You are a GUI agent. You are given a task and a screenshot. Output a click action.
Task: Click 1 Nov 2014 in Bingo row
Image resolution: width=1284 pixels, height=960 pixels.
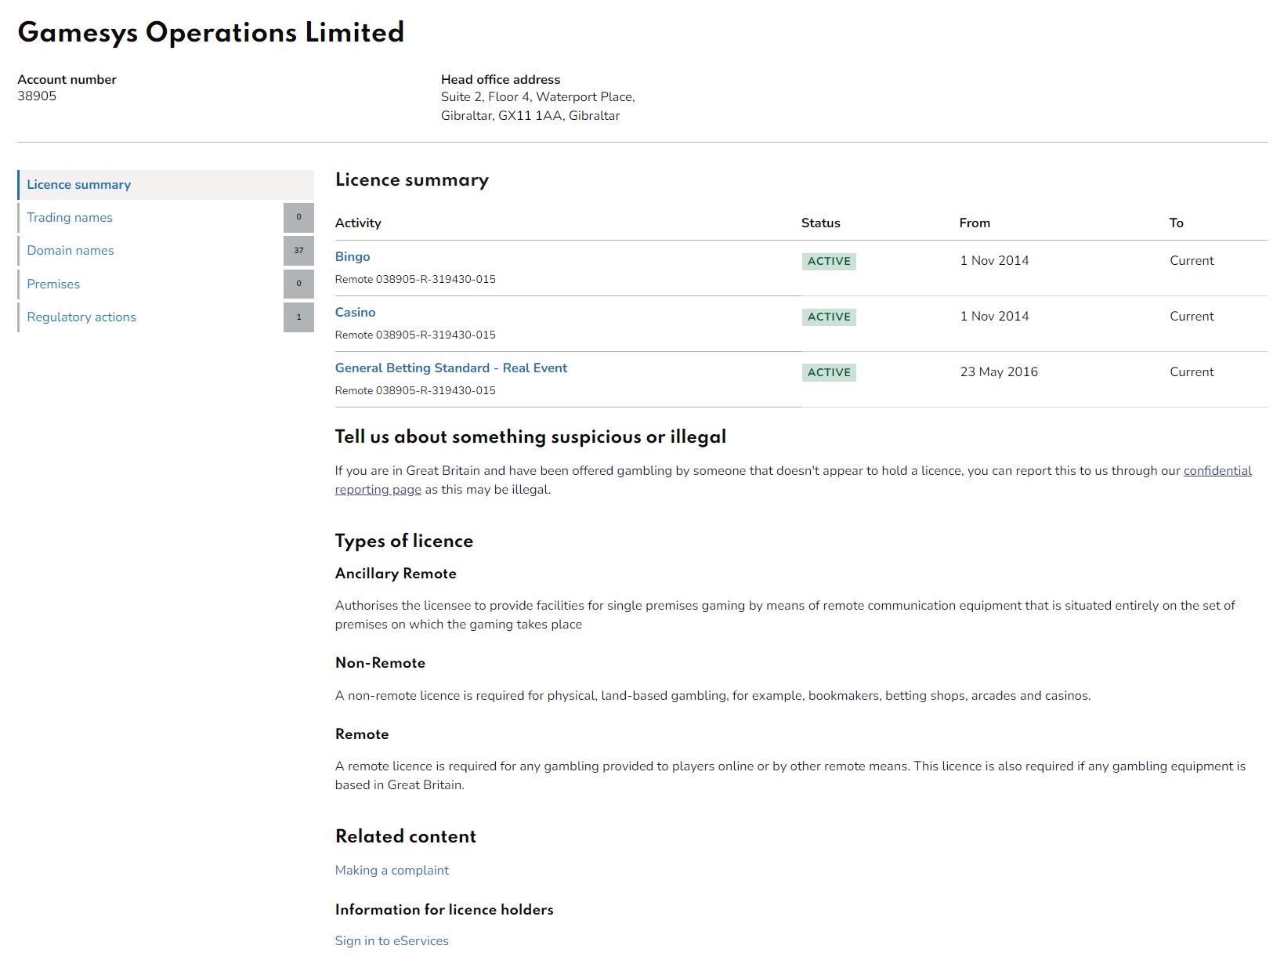pos(995,261)
